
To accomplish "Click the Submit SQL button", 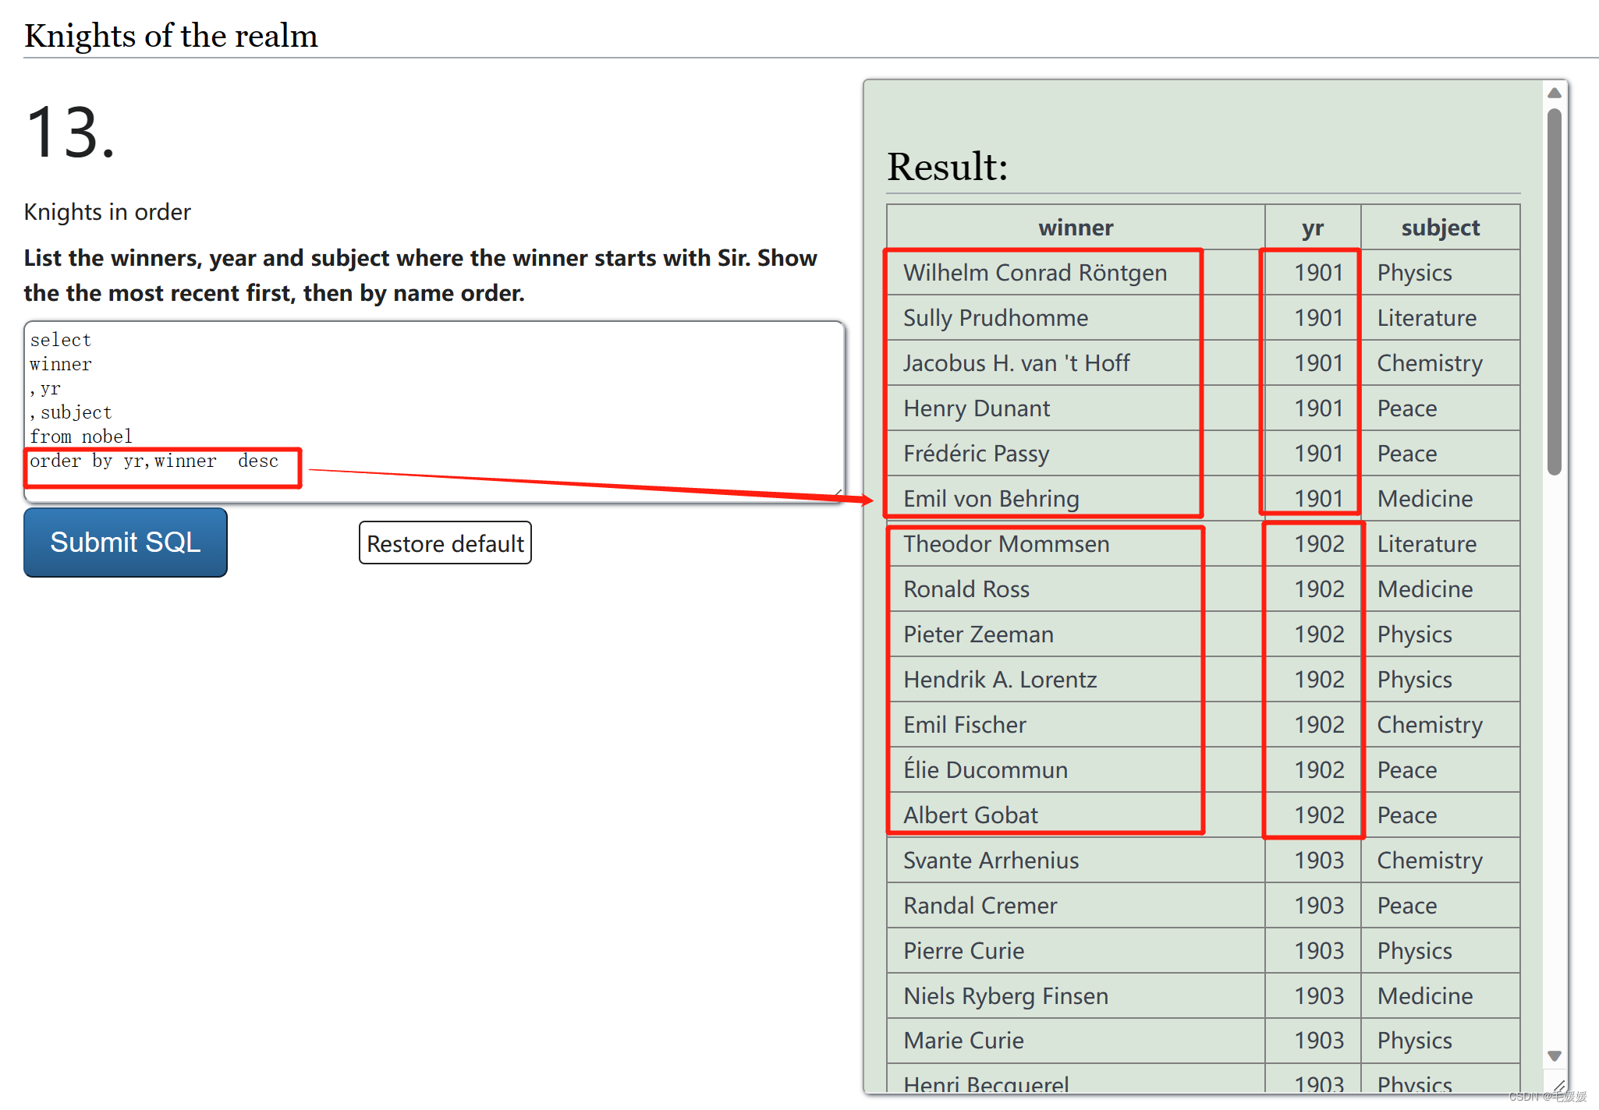I will tap(125, 543).
